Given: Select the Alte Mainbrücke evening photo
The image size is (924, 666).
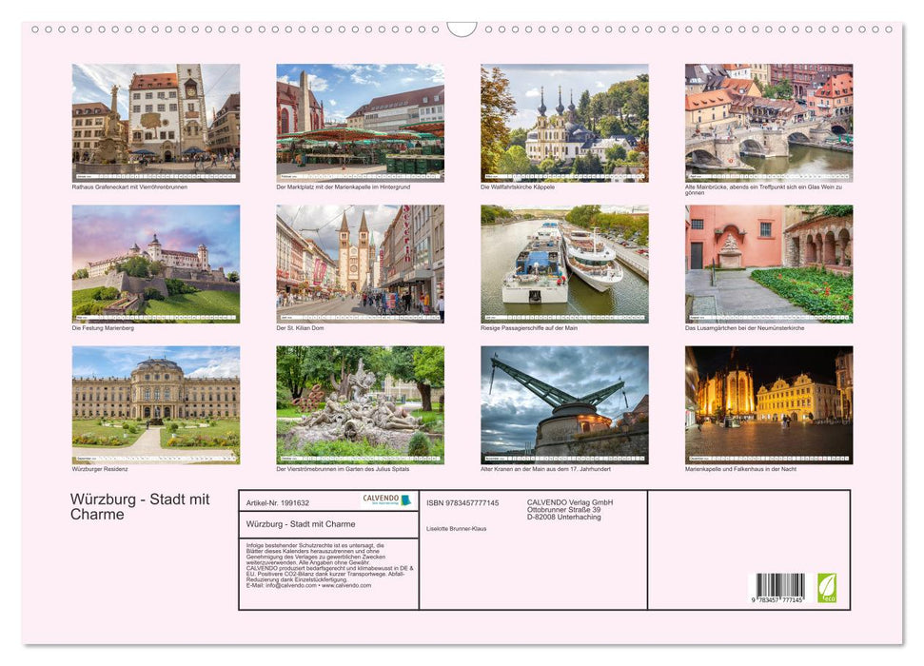Looking at the screenshot, I should pos(768,123).
